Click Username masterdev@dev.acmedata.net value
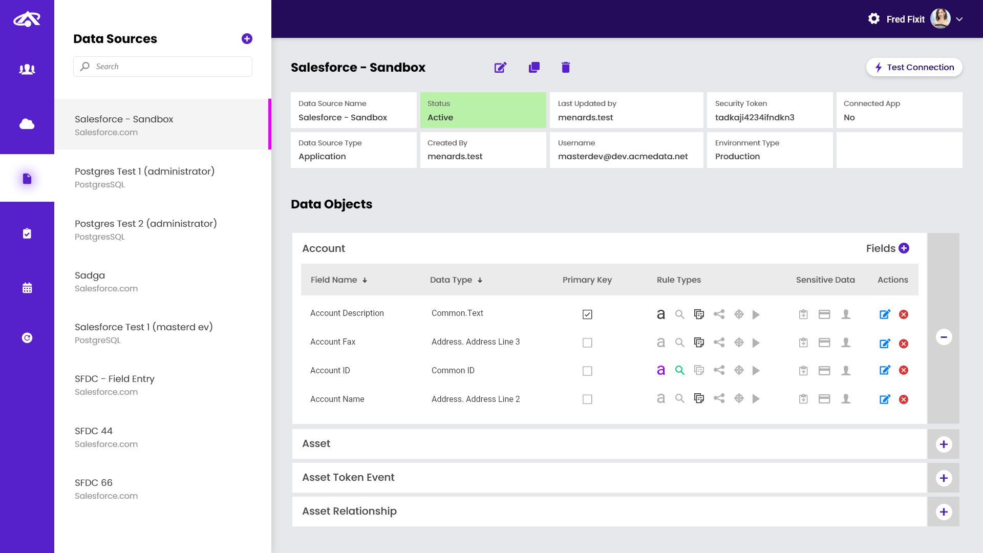 click(x=623, y=157)
